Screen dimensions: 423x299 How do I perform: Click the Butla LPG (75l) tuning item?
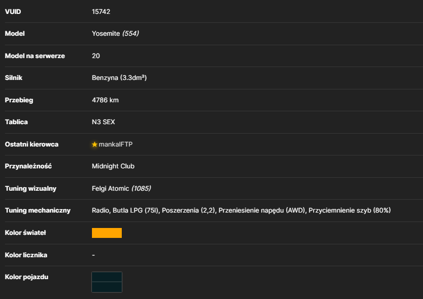pyautogui.click(x=136, y=210)
